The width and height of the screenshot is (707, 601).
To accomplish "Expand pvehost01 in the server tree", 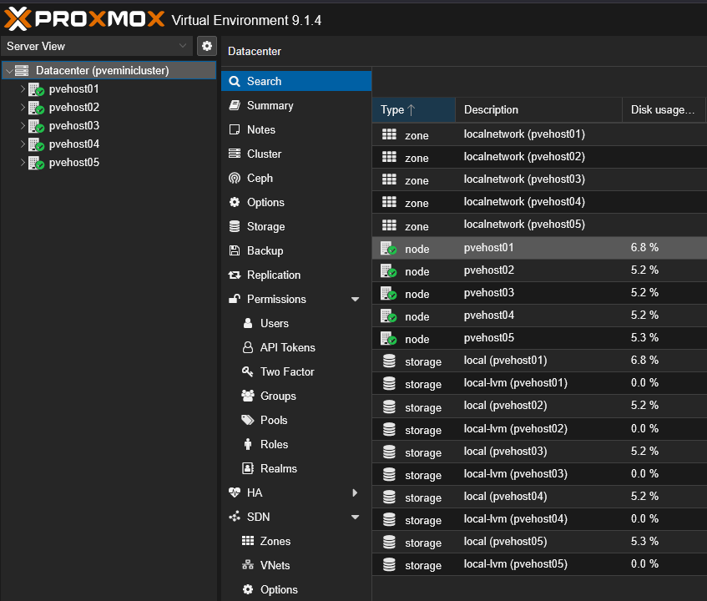I will [x=23, y=88].
